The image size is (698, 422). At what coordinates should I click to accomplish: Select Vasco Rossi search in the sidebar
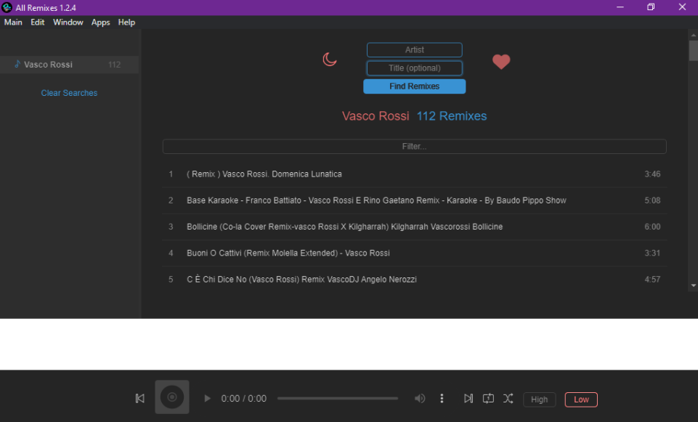[70, 65]
